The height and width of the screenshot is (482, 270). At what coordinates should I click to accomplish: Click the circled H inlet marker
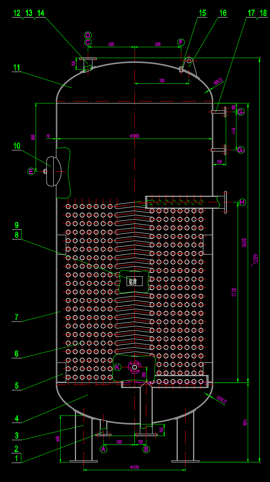click(x=242, y=202)
